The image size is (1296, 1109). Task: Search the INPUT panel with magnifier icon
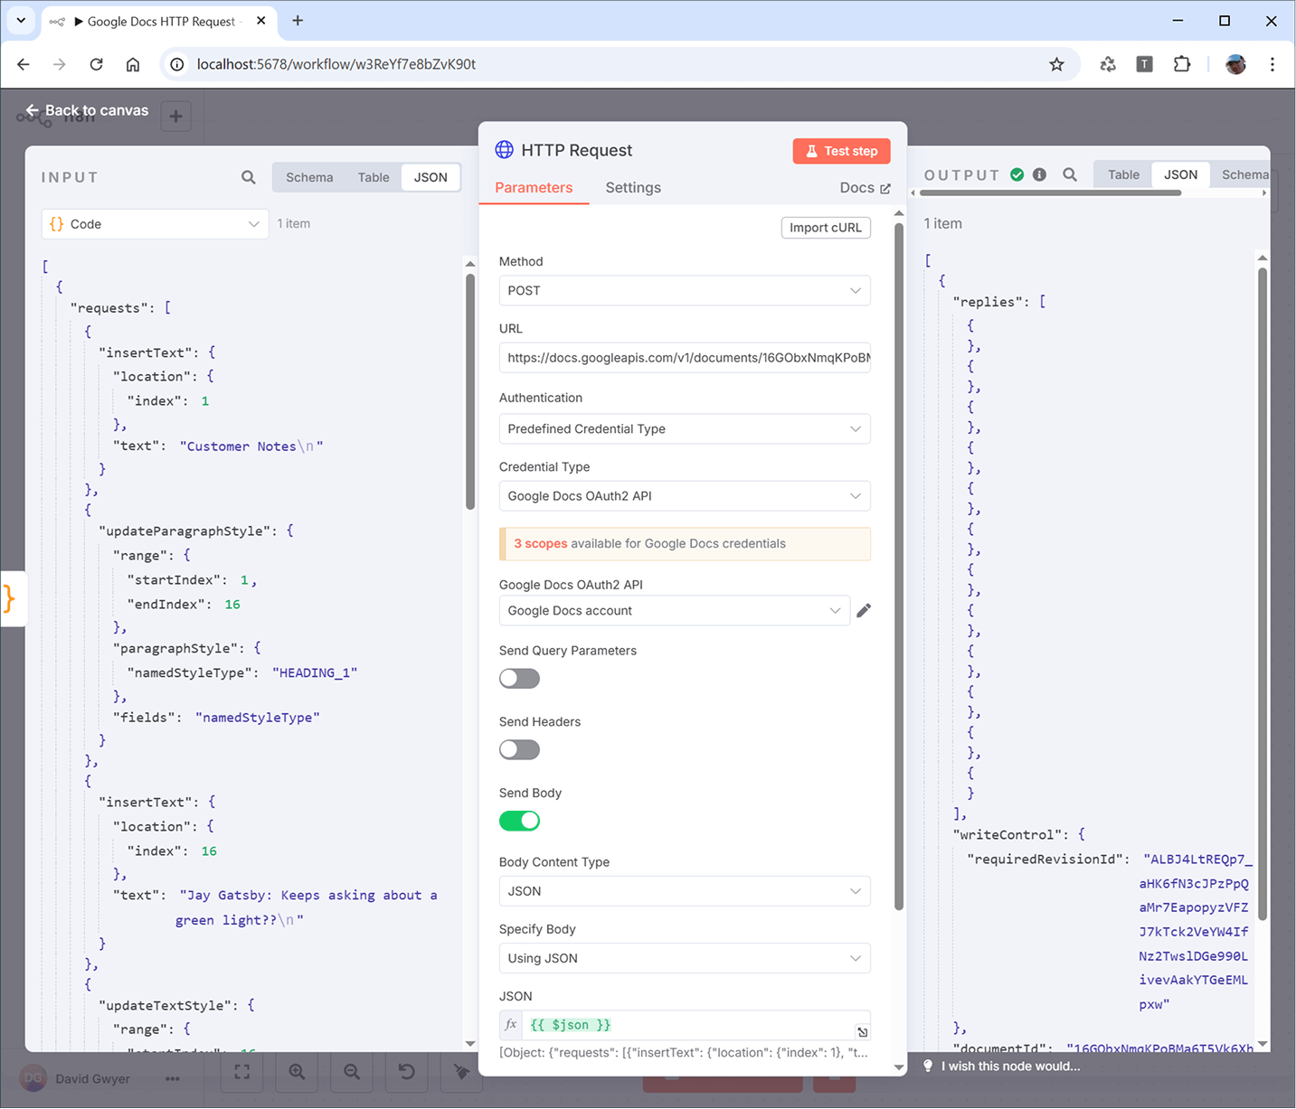point(249,177)
